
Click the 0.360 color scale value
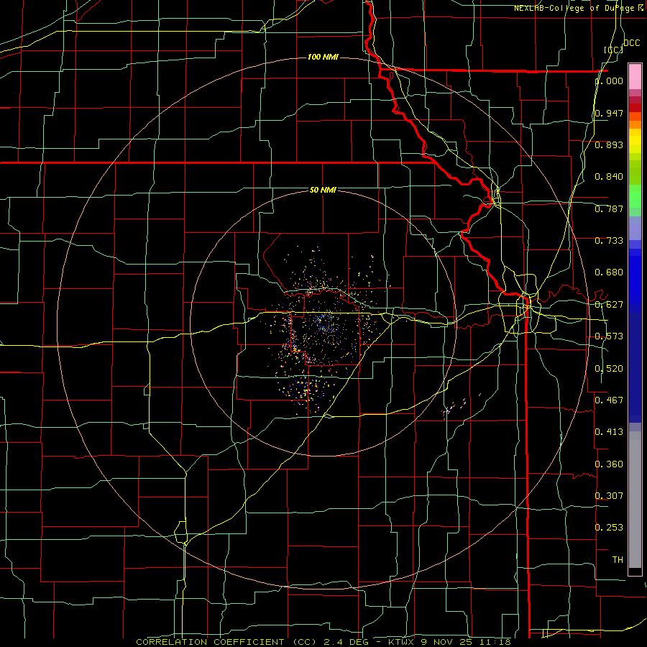pos(609,464)
